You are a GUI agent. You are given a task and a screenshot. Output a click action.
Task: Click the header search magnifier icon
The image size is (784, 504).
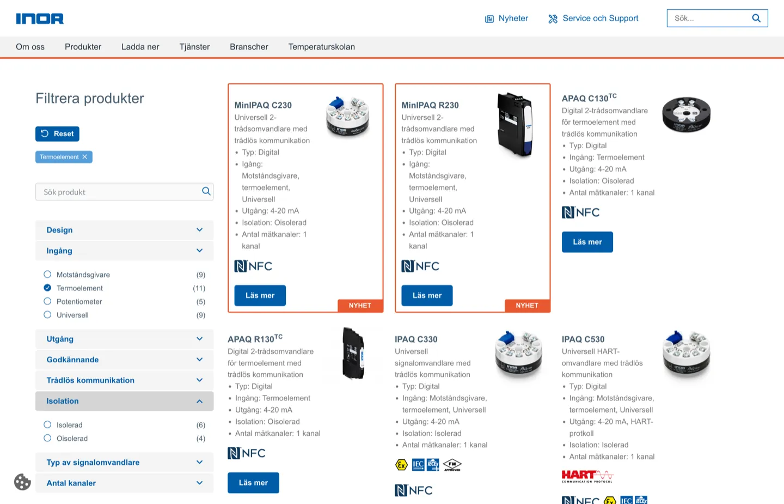pyautogui.click(x=756, y=18)
